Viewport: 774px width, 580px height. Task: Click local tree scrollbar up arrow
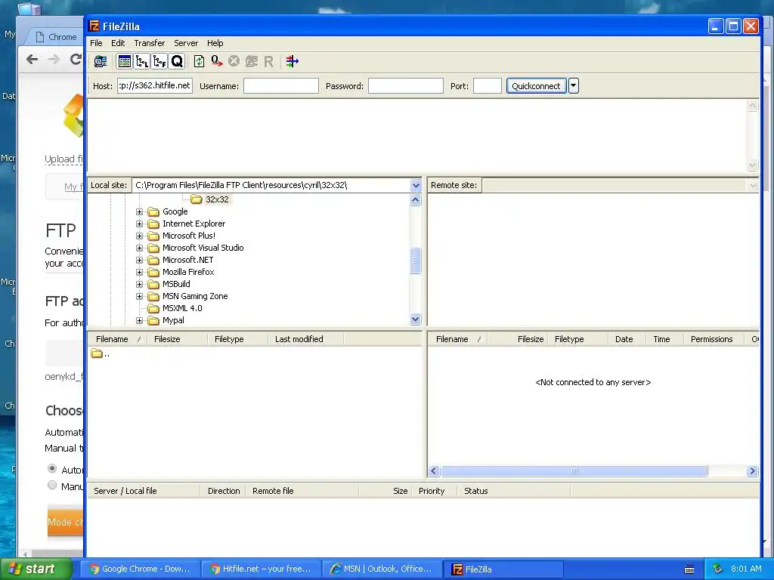(416, 199)
